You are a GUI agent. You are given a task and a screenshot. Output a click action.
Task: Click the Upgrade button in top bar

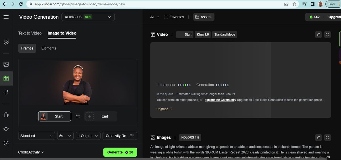[x=334, y=17]
